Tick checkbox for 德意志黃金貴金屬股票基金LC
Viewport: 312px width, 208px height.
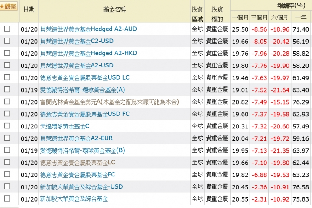7,162
